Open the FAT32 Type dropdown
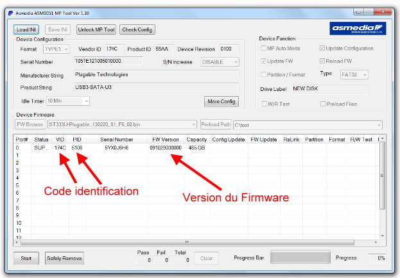Screen dimensions: 400x278 [354, 74]
